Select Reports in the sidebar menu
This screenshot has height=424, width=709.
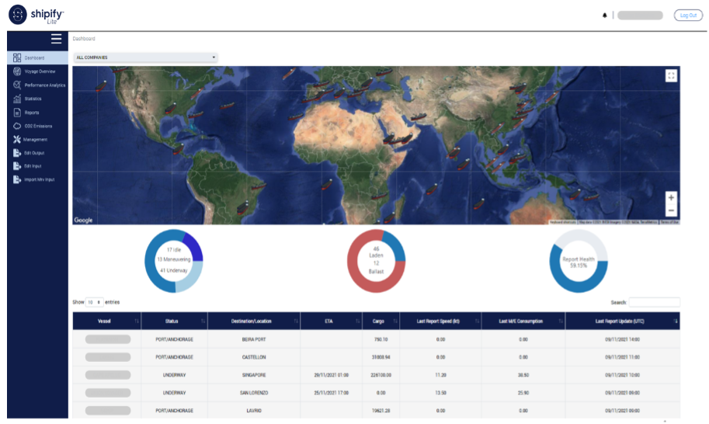[x=31, y=113]
